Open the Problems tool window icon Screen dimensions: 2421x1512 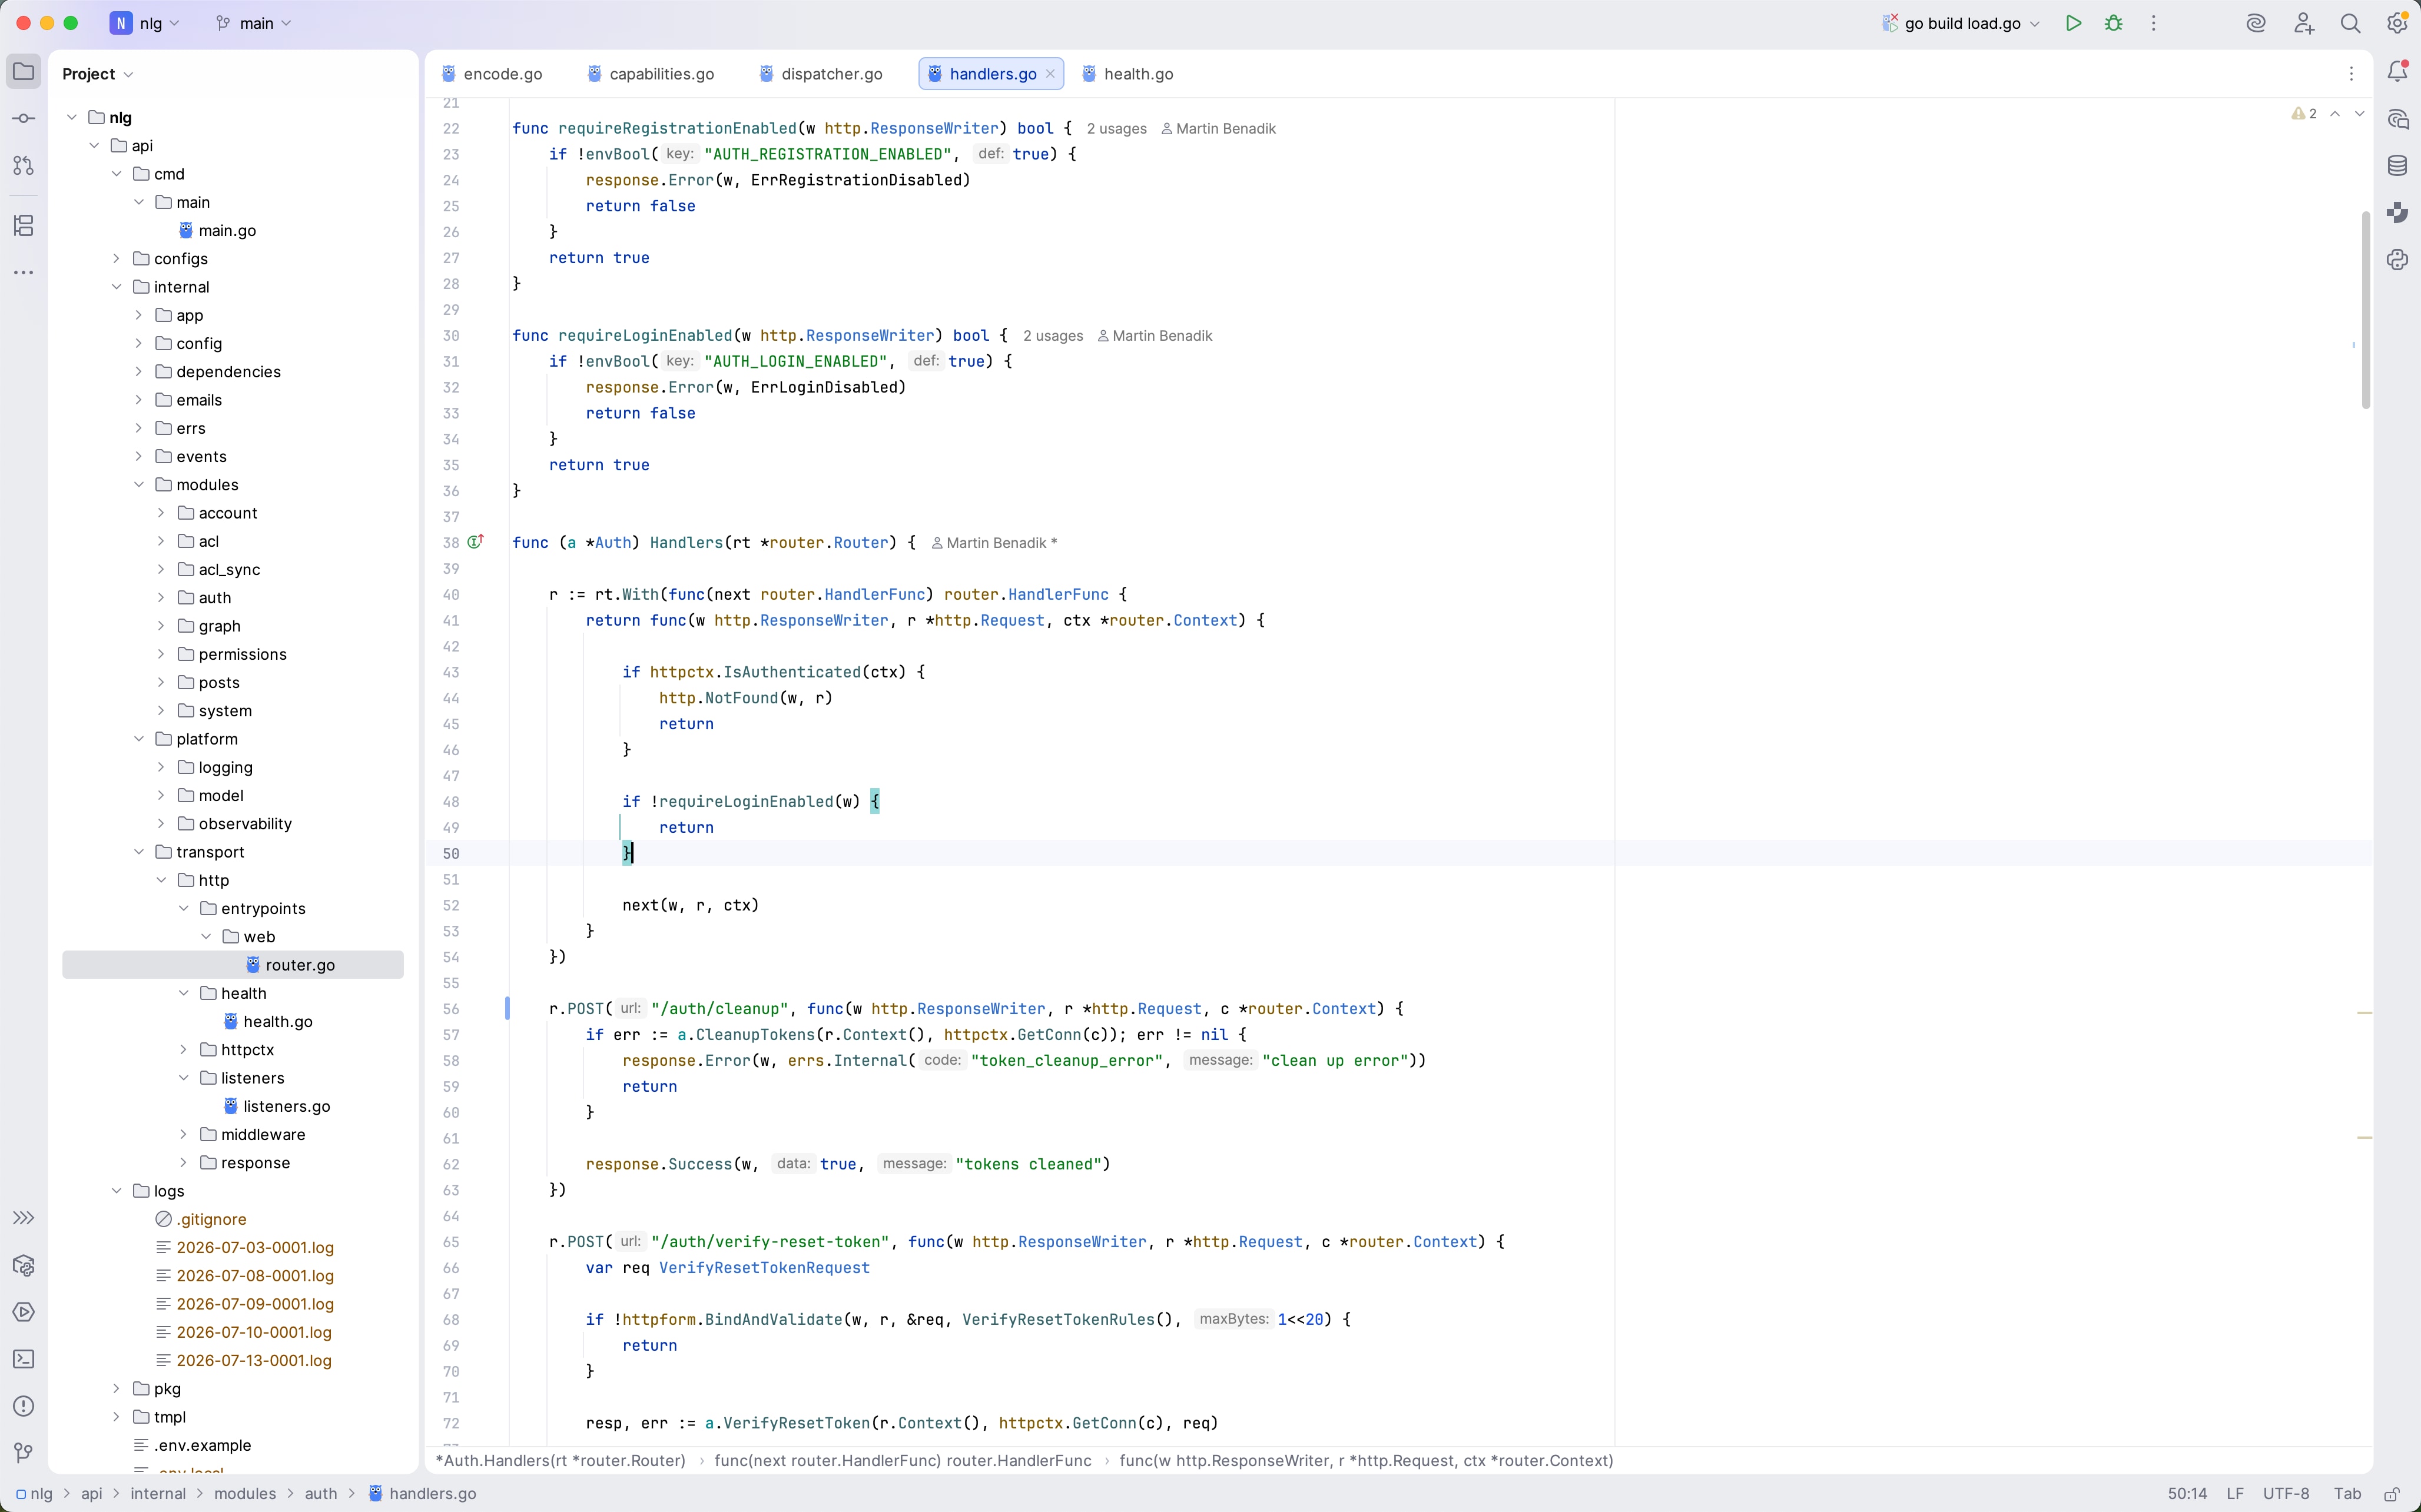[23, 1406]
